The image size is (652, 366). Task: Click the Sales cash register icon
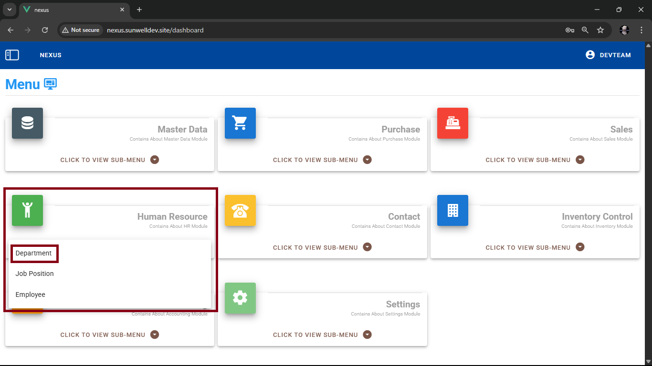coord(452,123)
